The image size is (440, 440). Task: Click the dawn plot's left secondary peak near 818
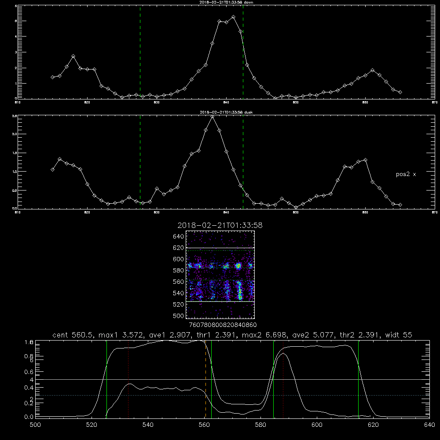pos(73,56)
